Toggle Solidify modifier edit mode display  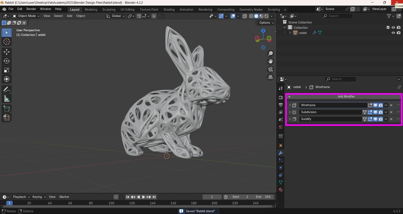[x=370, y=119]
